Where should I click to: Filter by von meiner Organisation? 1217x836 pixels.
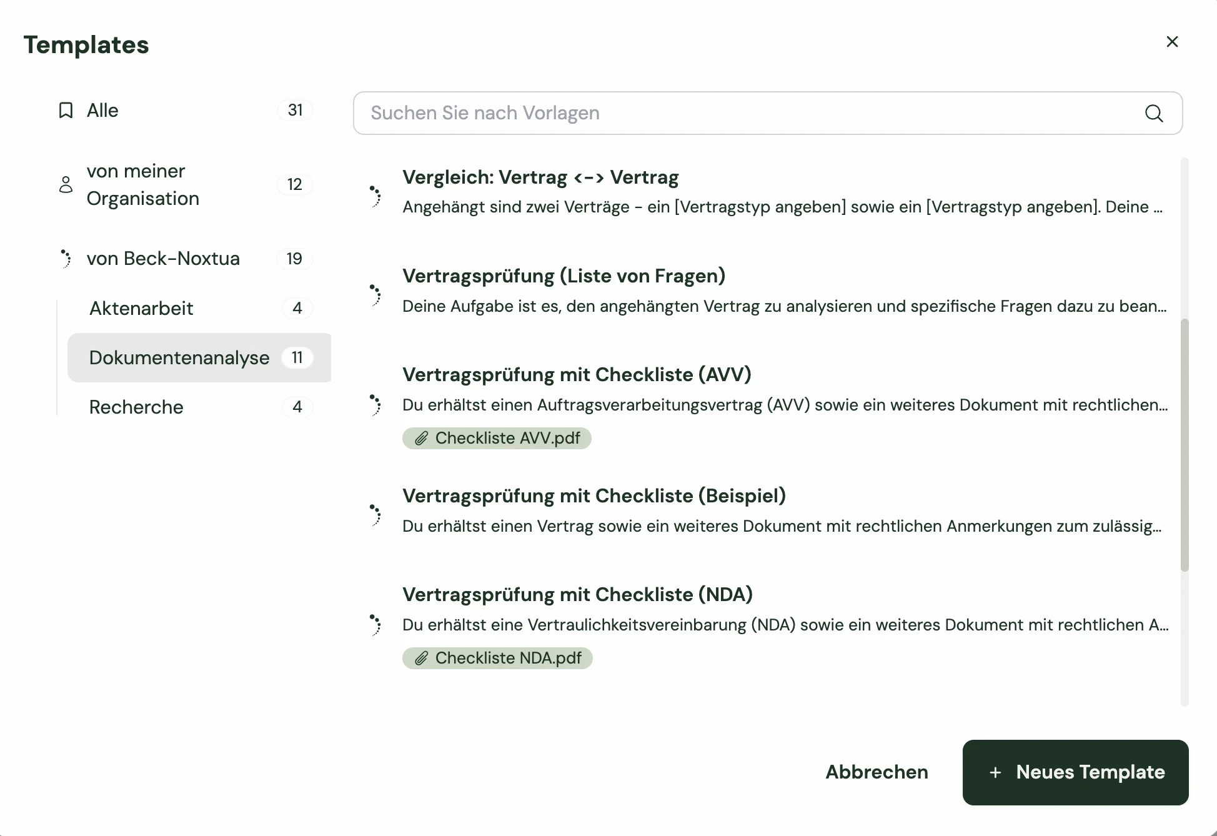point(142,185)
